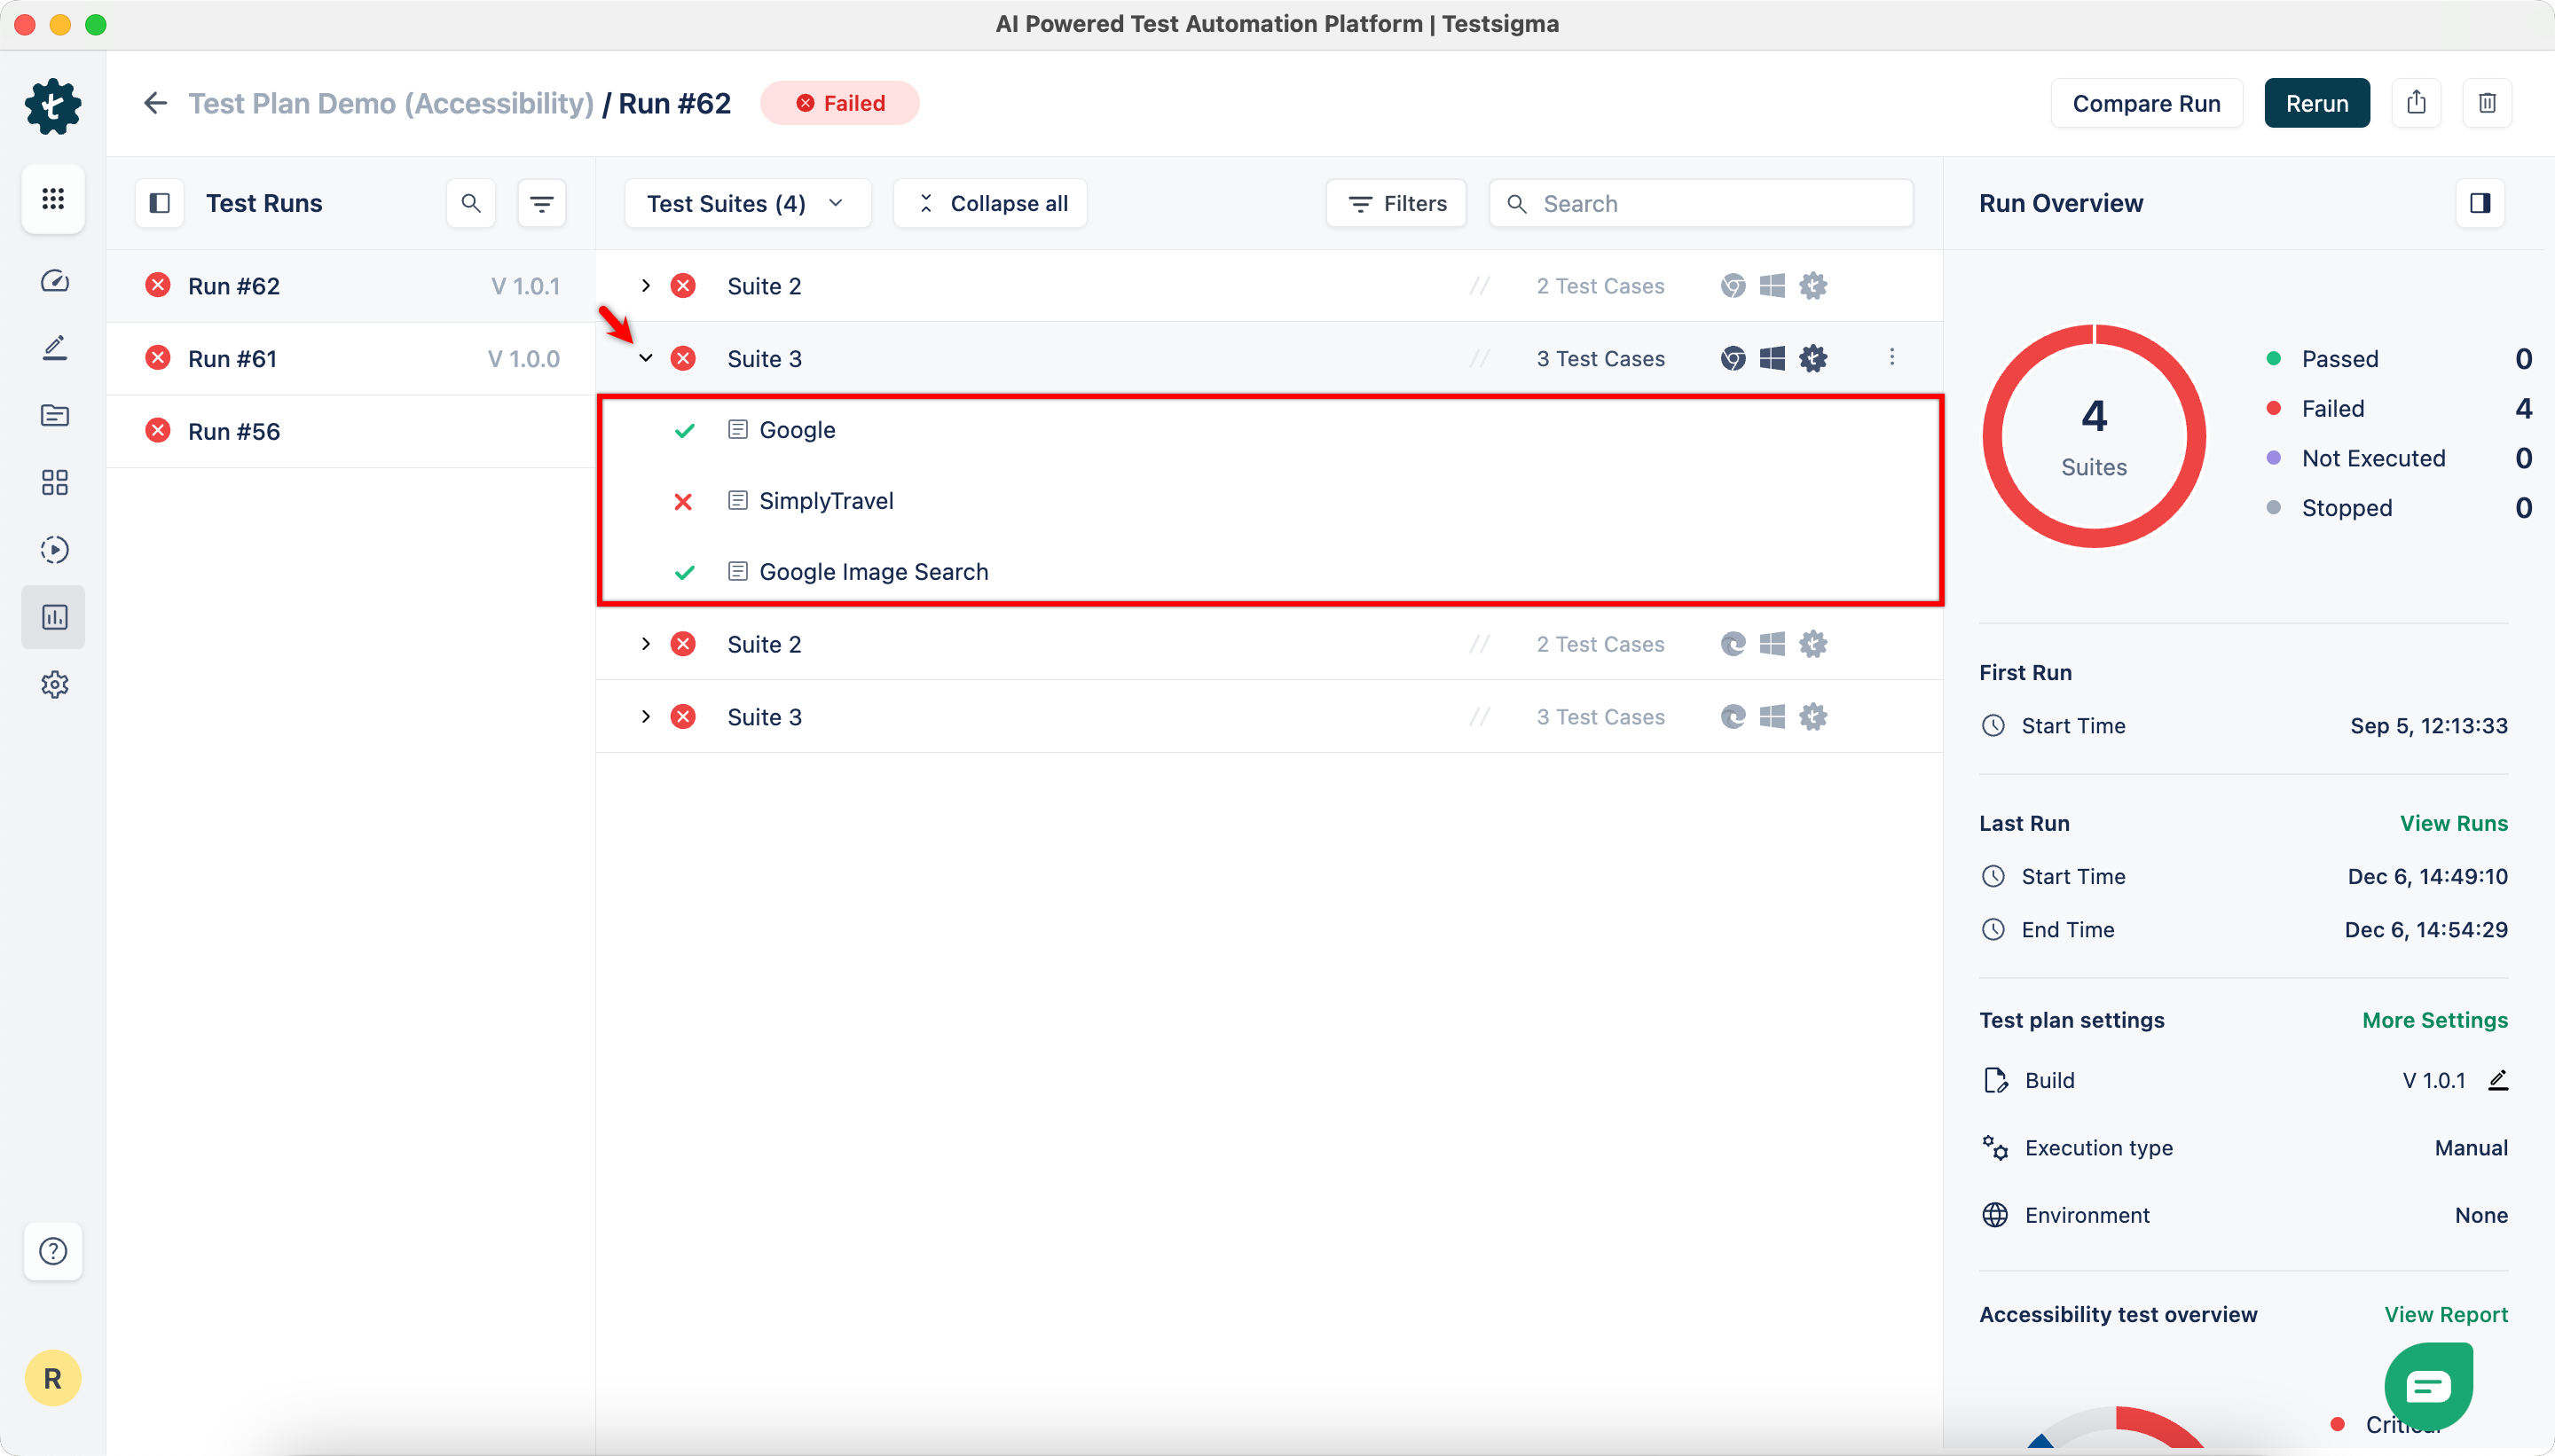
Task: Open View Runs under Last Run
Action: point(2453,823)
